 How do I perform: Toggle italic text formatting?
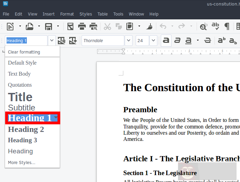177,40
